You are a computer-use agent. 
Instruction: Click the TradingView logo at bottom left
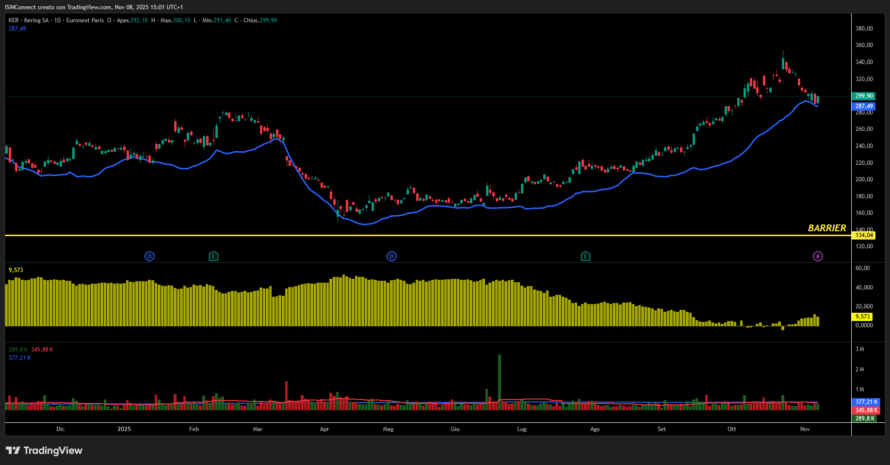click(x=44, y=450)
